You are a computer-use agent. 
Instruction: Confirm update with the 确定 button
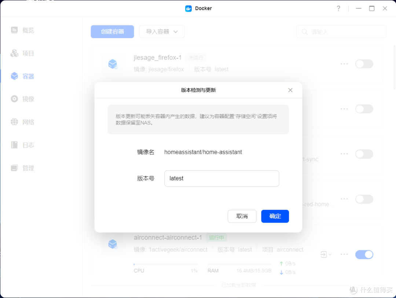(x=275, y=216)
